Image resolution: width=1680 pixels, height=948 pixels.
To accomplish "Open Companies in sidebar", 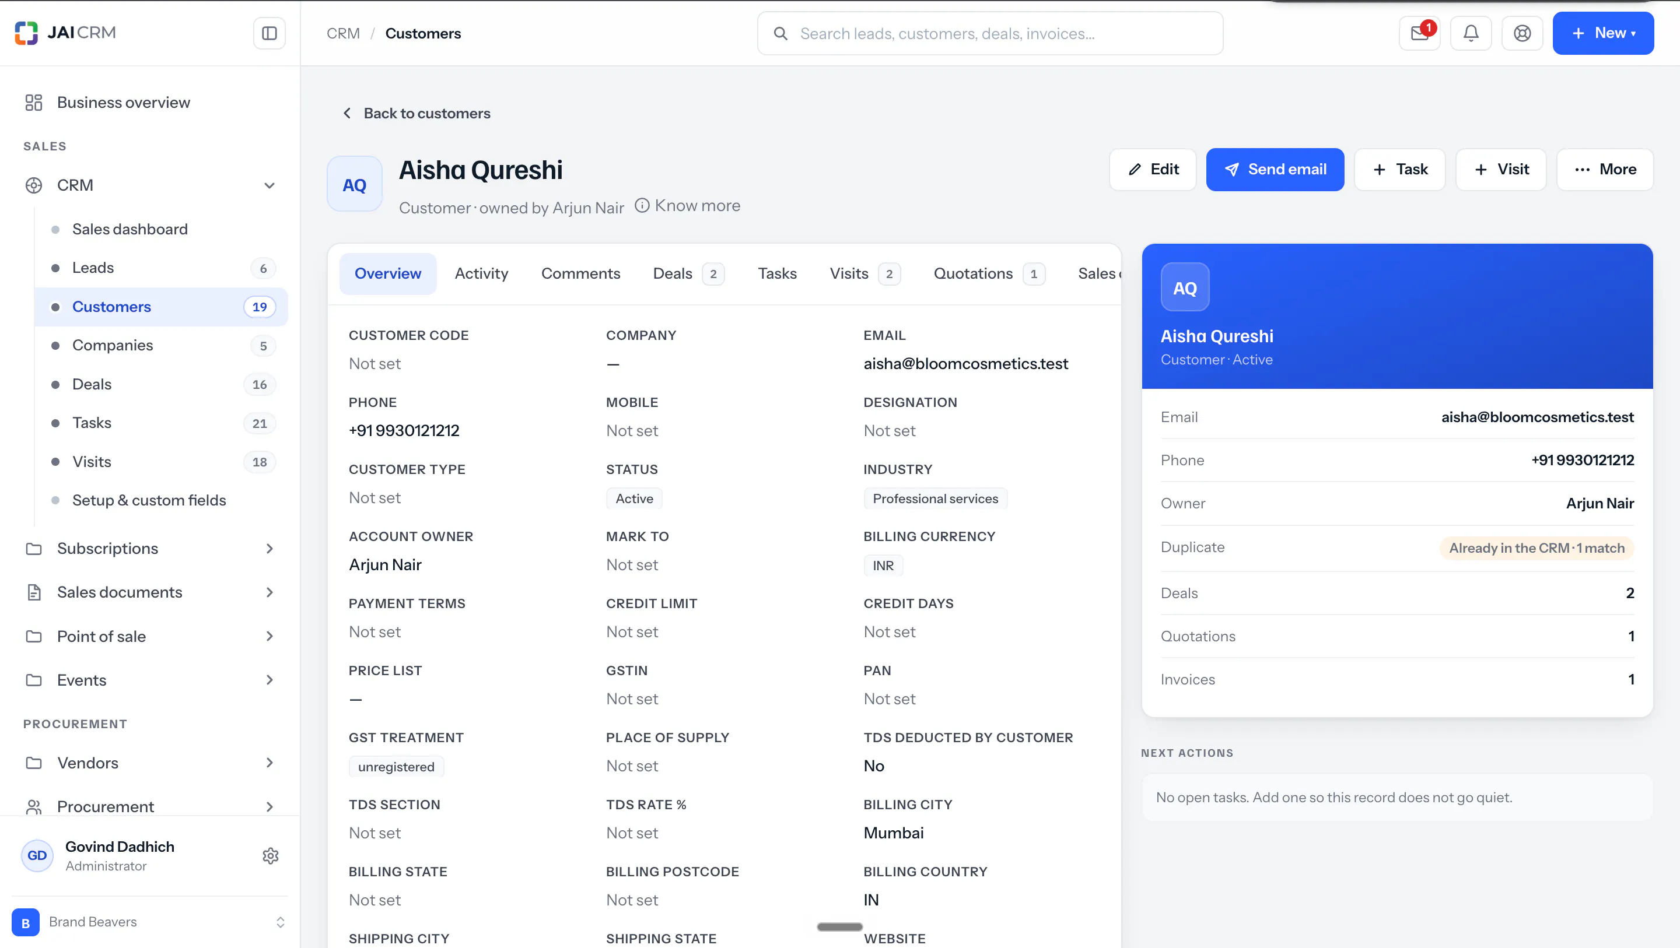I will [162, 346].
